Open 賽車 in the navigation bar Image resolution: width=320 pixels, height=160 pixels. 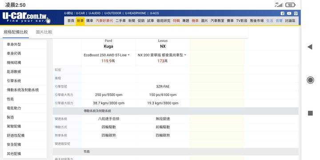230,21
